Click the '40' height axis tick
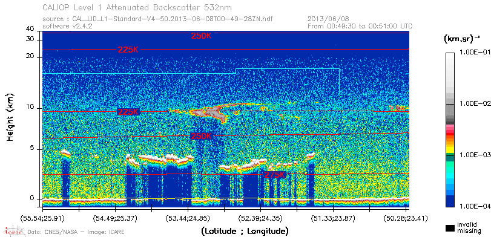The image size is (491, 237). click(30, 29)
